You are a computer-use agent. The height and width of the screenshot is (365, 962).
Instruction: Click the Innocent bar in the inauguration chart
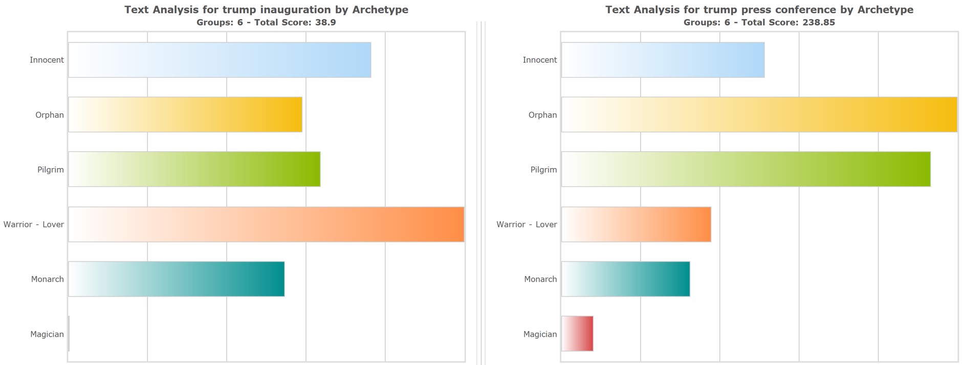coord(220,60)
